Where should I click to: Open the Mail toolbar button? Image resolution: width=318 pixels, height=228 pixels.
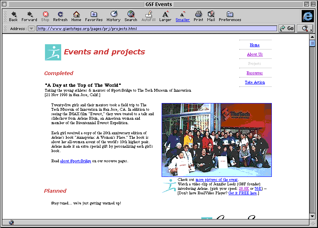click(211, 16)
